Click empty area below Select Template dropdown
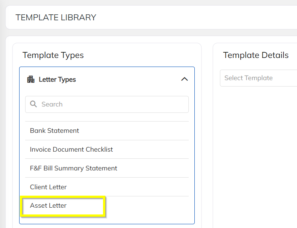The image size is (297, 228). pos(259,150)
